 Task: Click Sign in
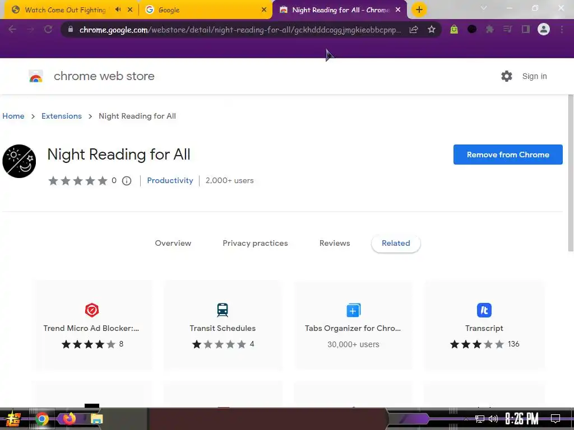coord(534,76)
